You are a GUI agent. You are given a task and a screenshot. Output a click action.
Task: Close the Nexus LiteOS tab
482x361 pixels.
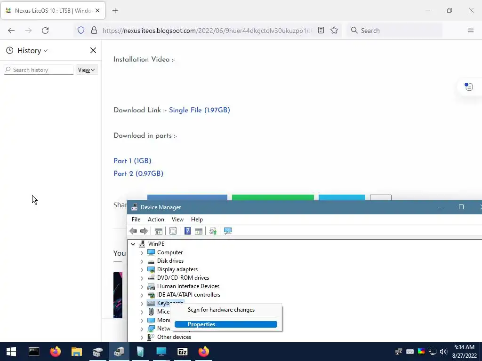coord(97,10)
